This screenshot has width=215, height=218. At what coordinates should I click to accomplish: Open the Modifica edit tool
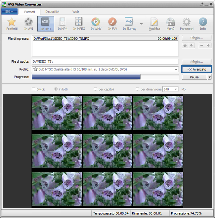coord(154,23)
